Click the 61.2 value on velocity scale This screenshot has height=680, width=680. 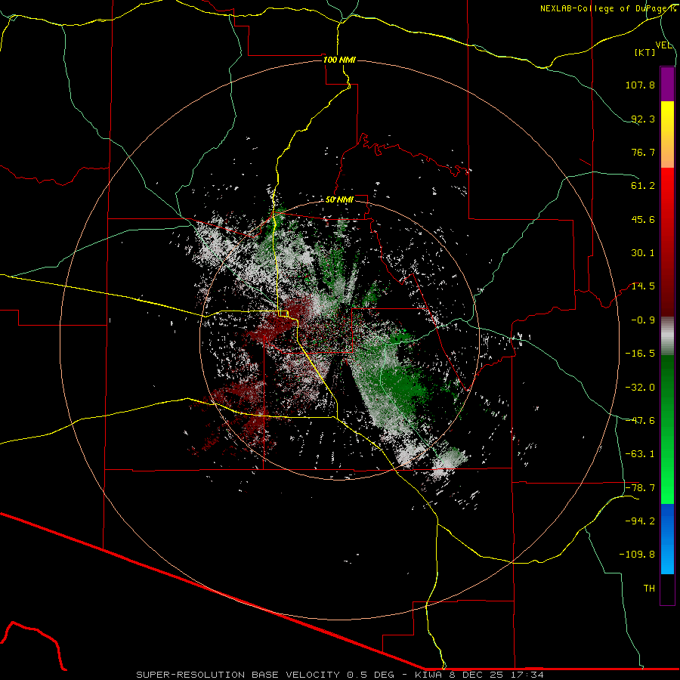point(643,186)
